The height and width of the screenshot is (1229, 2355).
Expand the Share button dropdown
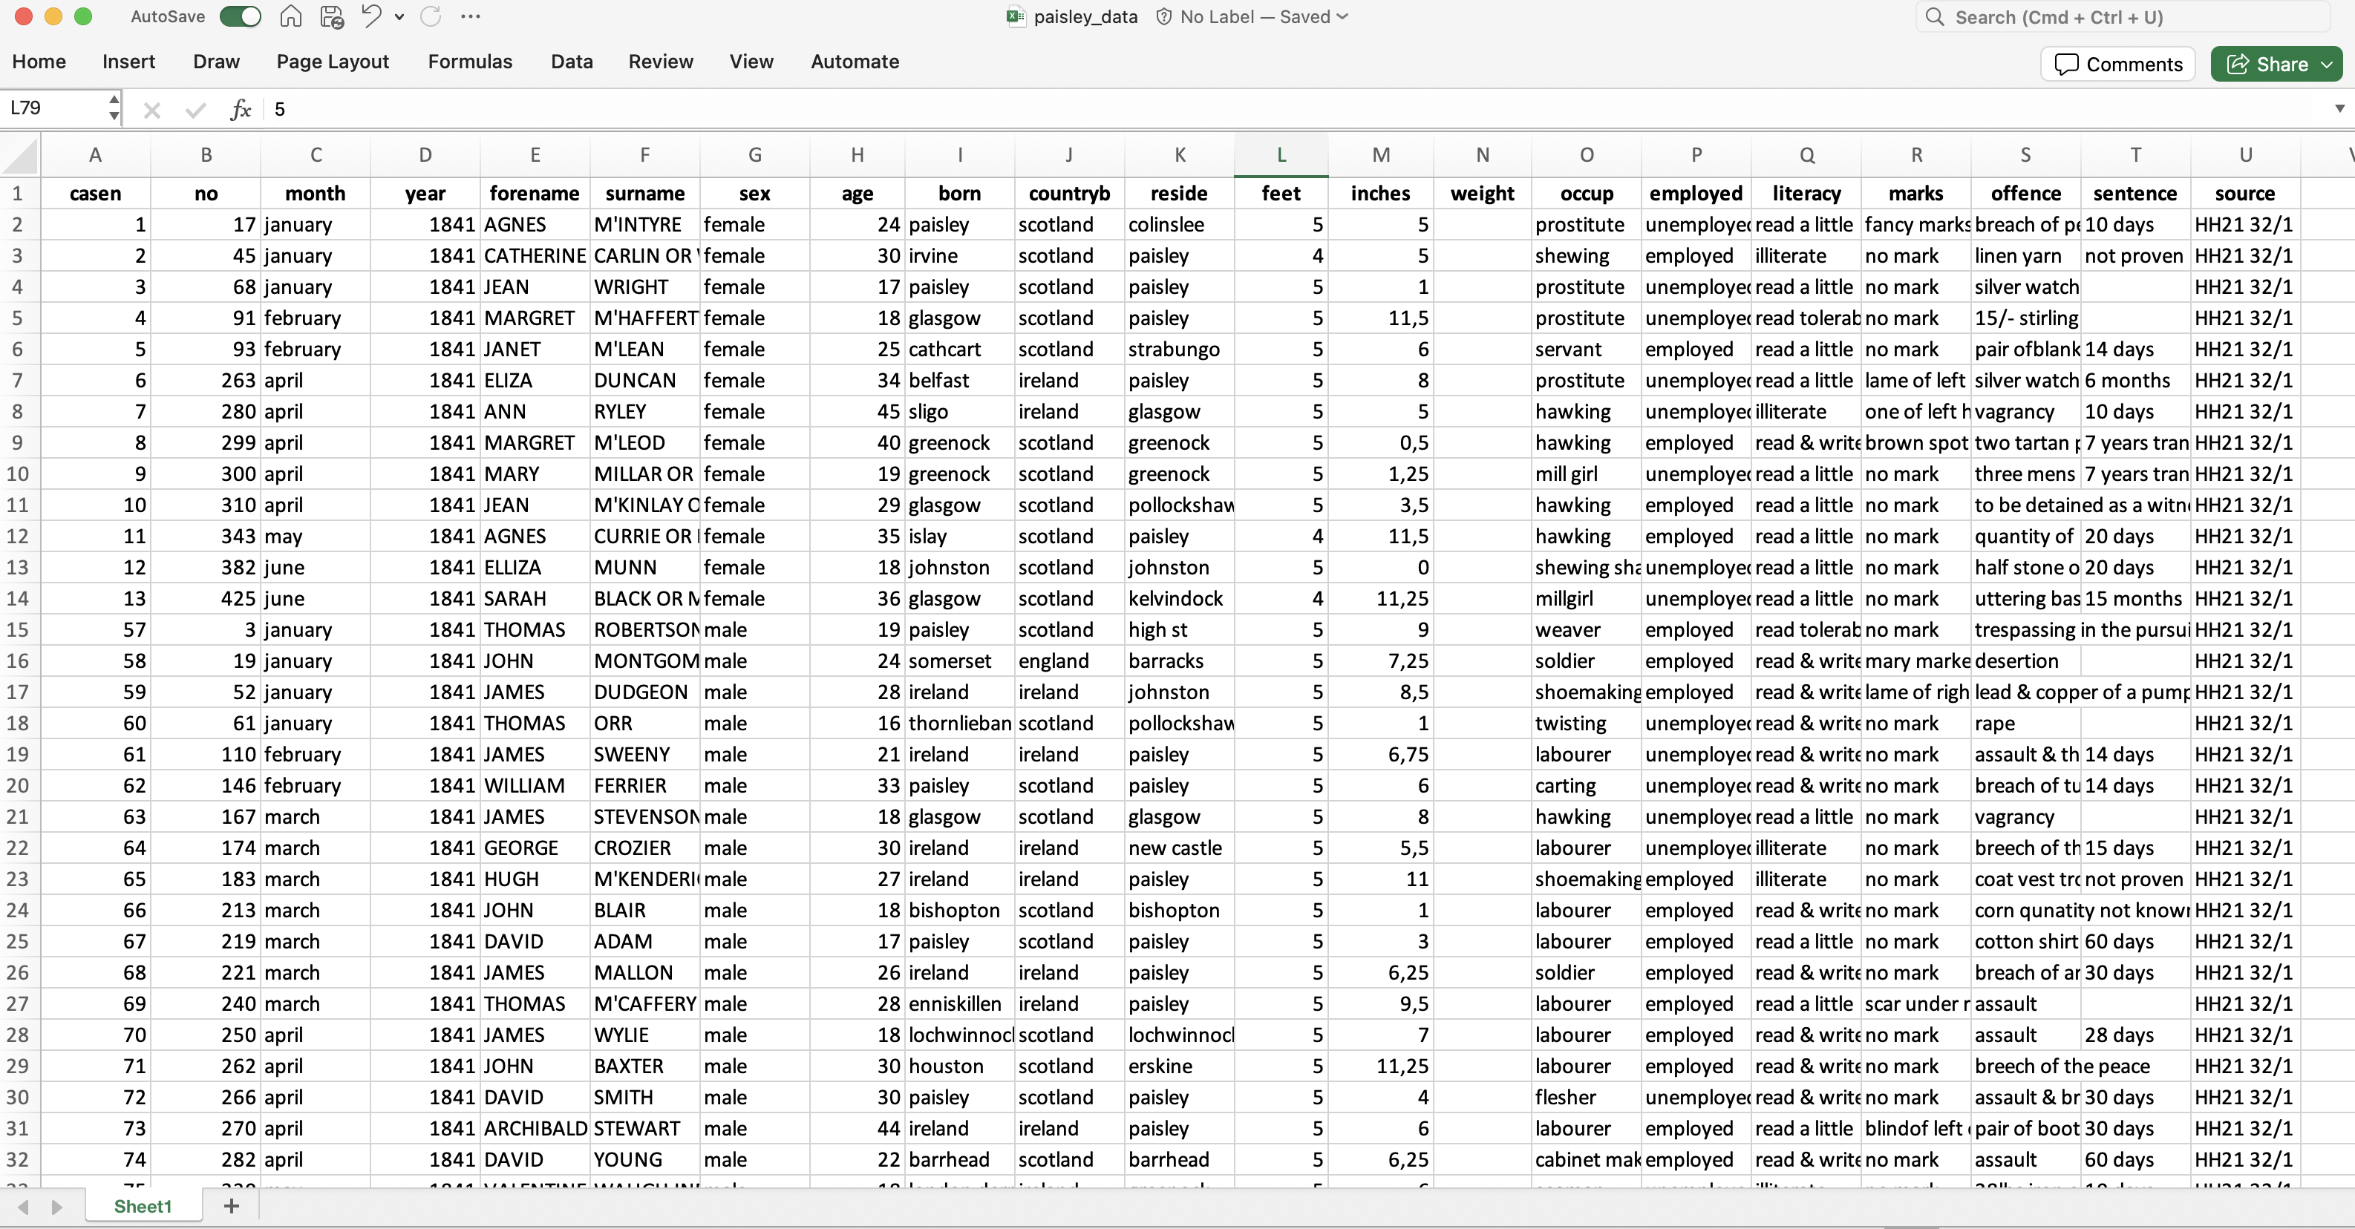click(x=2328, y=64)
